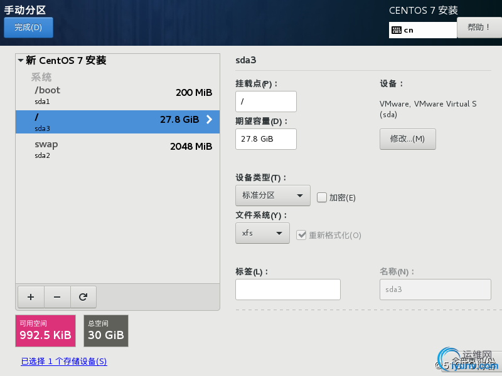Screen dimensions: 502x376
Task: Open the 设备类型 标准分区 dropdown
Action: click(x=273, y=196)
